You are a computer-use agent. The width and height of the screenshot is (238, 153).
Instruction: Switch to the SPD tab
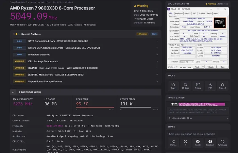[194, 13]
